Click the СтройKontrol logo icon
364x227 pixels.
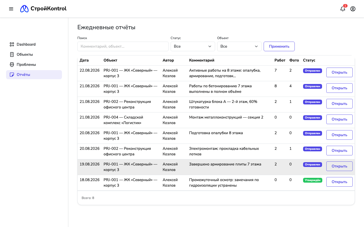(x=24, y=9)
